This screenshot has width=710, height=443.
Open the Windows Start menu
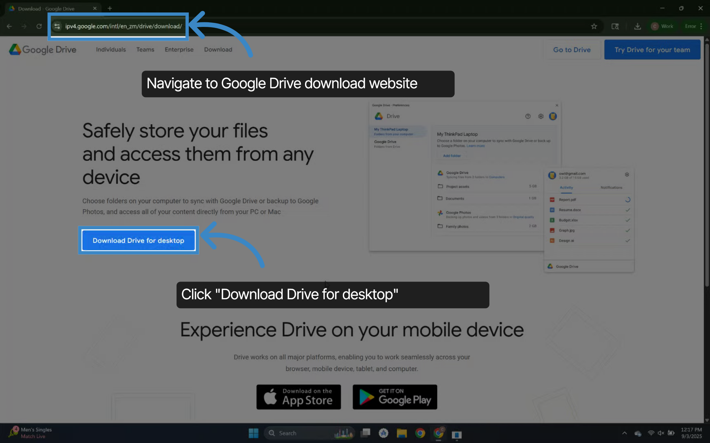253,433
